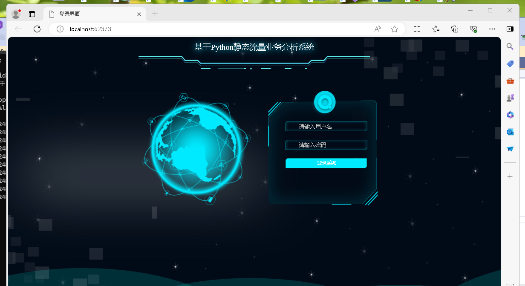This screenshot has width=525, height=286.
Task: Select the 登录界面 tab
Action: point(95,14)
